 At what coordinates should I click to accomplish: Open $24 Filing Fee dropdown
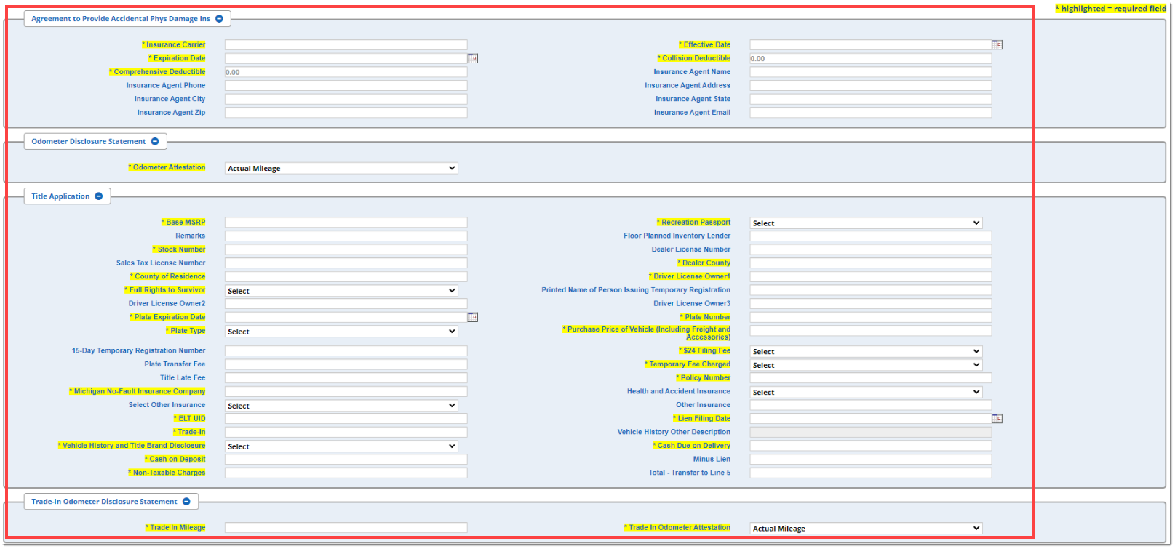click(x=866, y=352)
